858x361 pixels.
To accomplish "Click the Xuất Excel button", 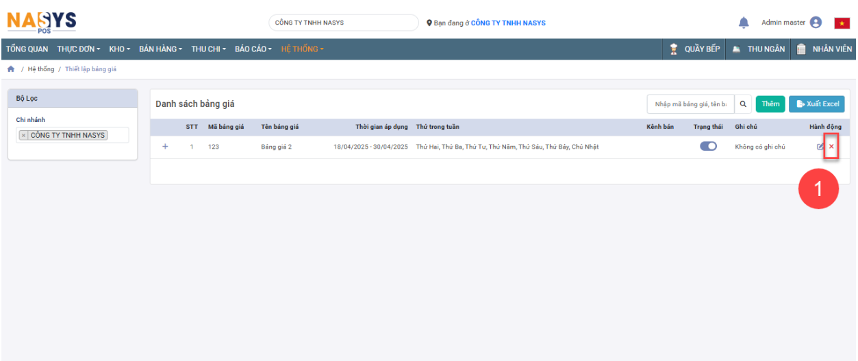I will [816, 104].
